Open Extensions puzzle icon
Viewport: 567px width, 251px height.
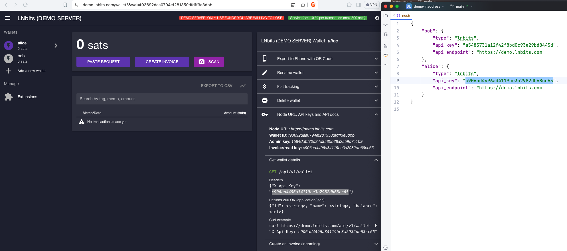9,97
